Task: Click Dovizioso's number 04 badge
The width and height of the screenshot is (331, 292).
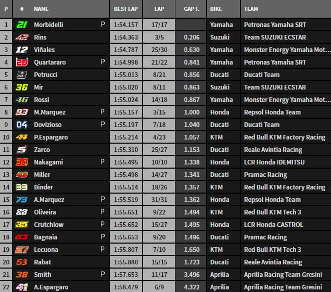Action: pos(21,124)
